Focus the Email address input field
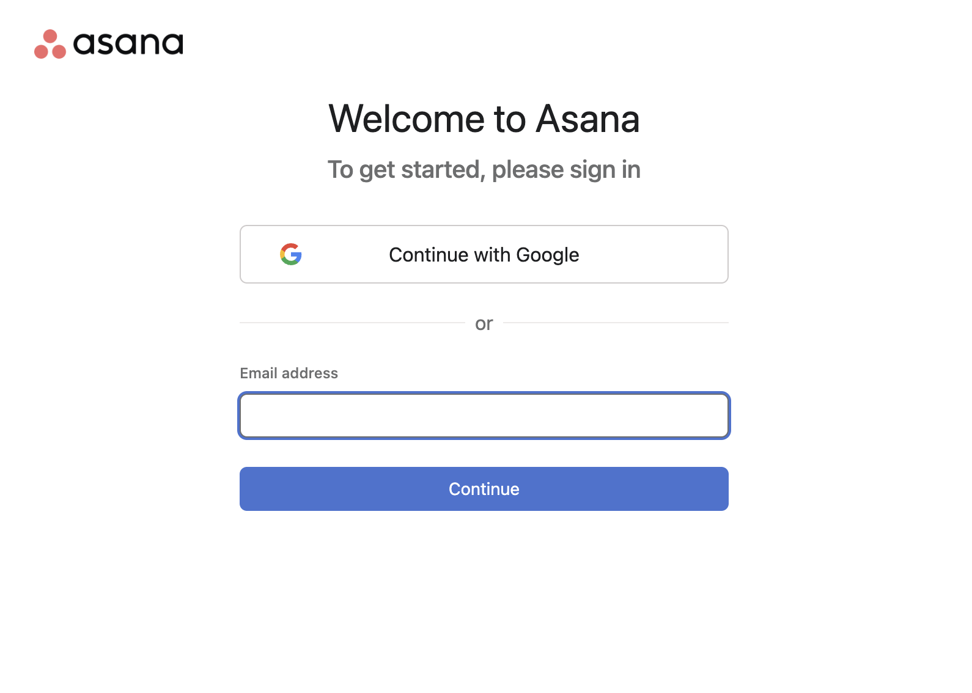Image resolution: width=972 pixels, height=693 pixels. (x=484, y=416)
